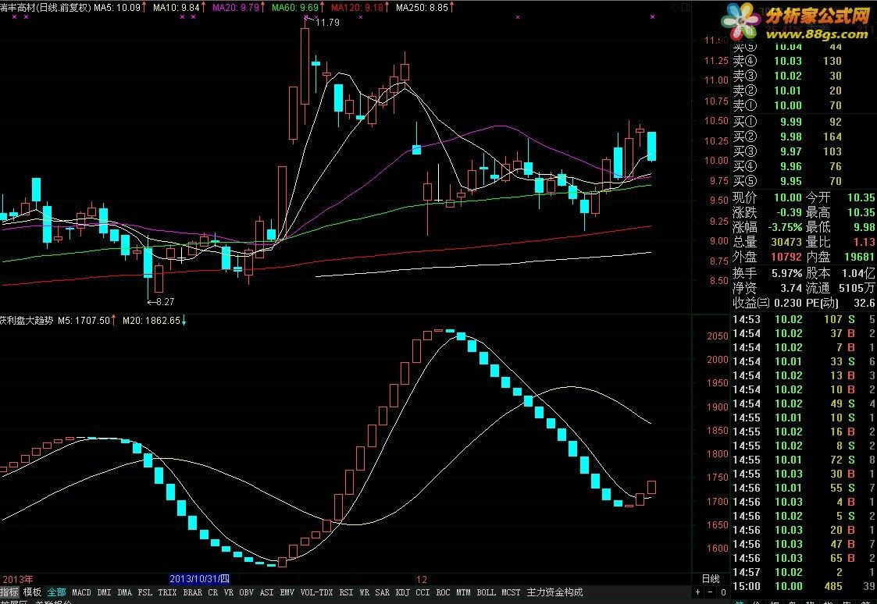Click the 总量 30473 volume value
This screenshot has width=877, height=604.
[786, 242]
